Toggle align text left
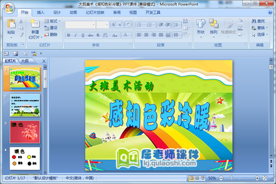Screen dimensions: 276x184 [x=139, y=35]
